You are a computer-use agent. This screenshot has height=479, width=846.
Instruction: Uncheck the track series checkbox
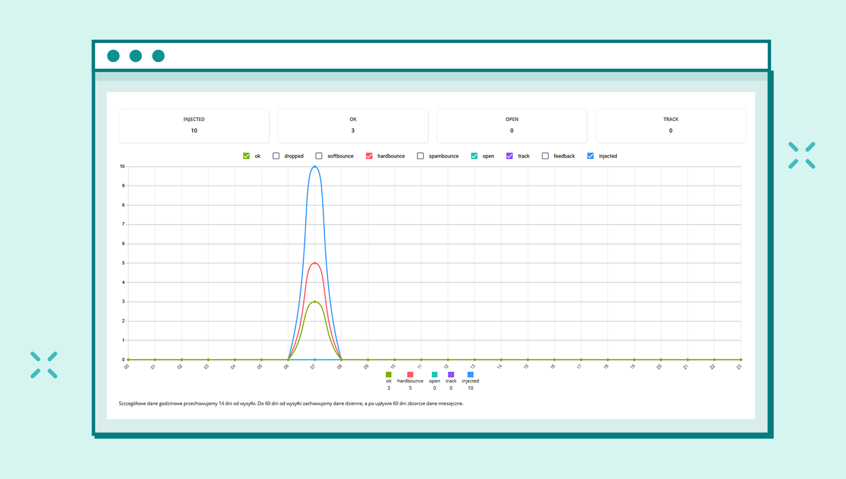[509, 156]
